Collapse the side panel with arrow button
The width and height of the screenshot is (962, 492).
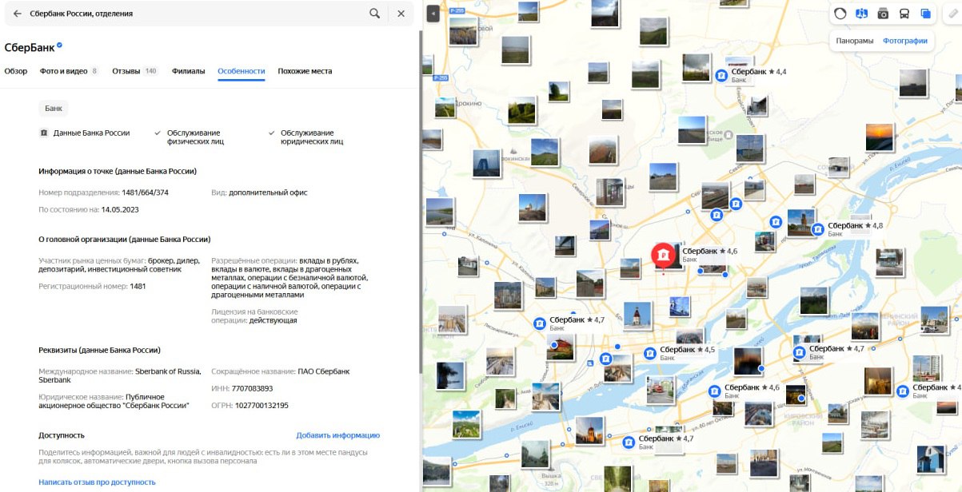coord(433,14)
